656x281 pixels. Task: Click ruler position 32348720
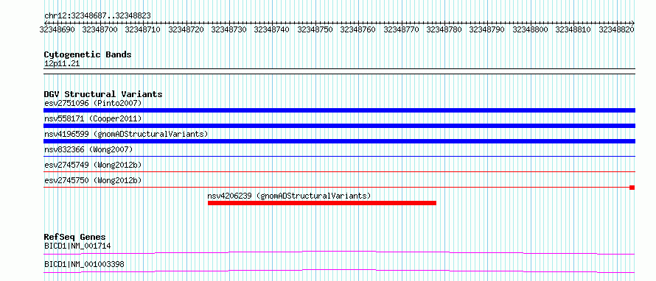186,29
